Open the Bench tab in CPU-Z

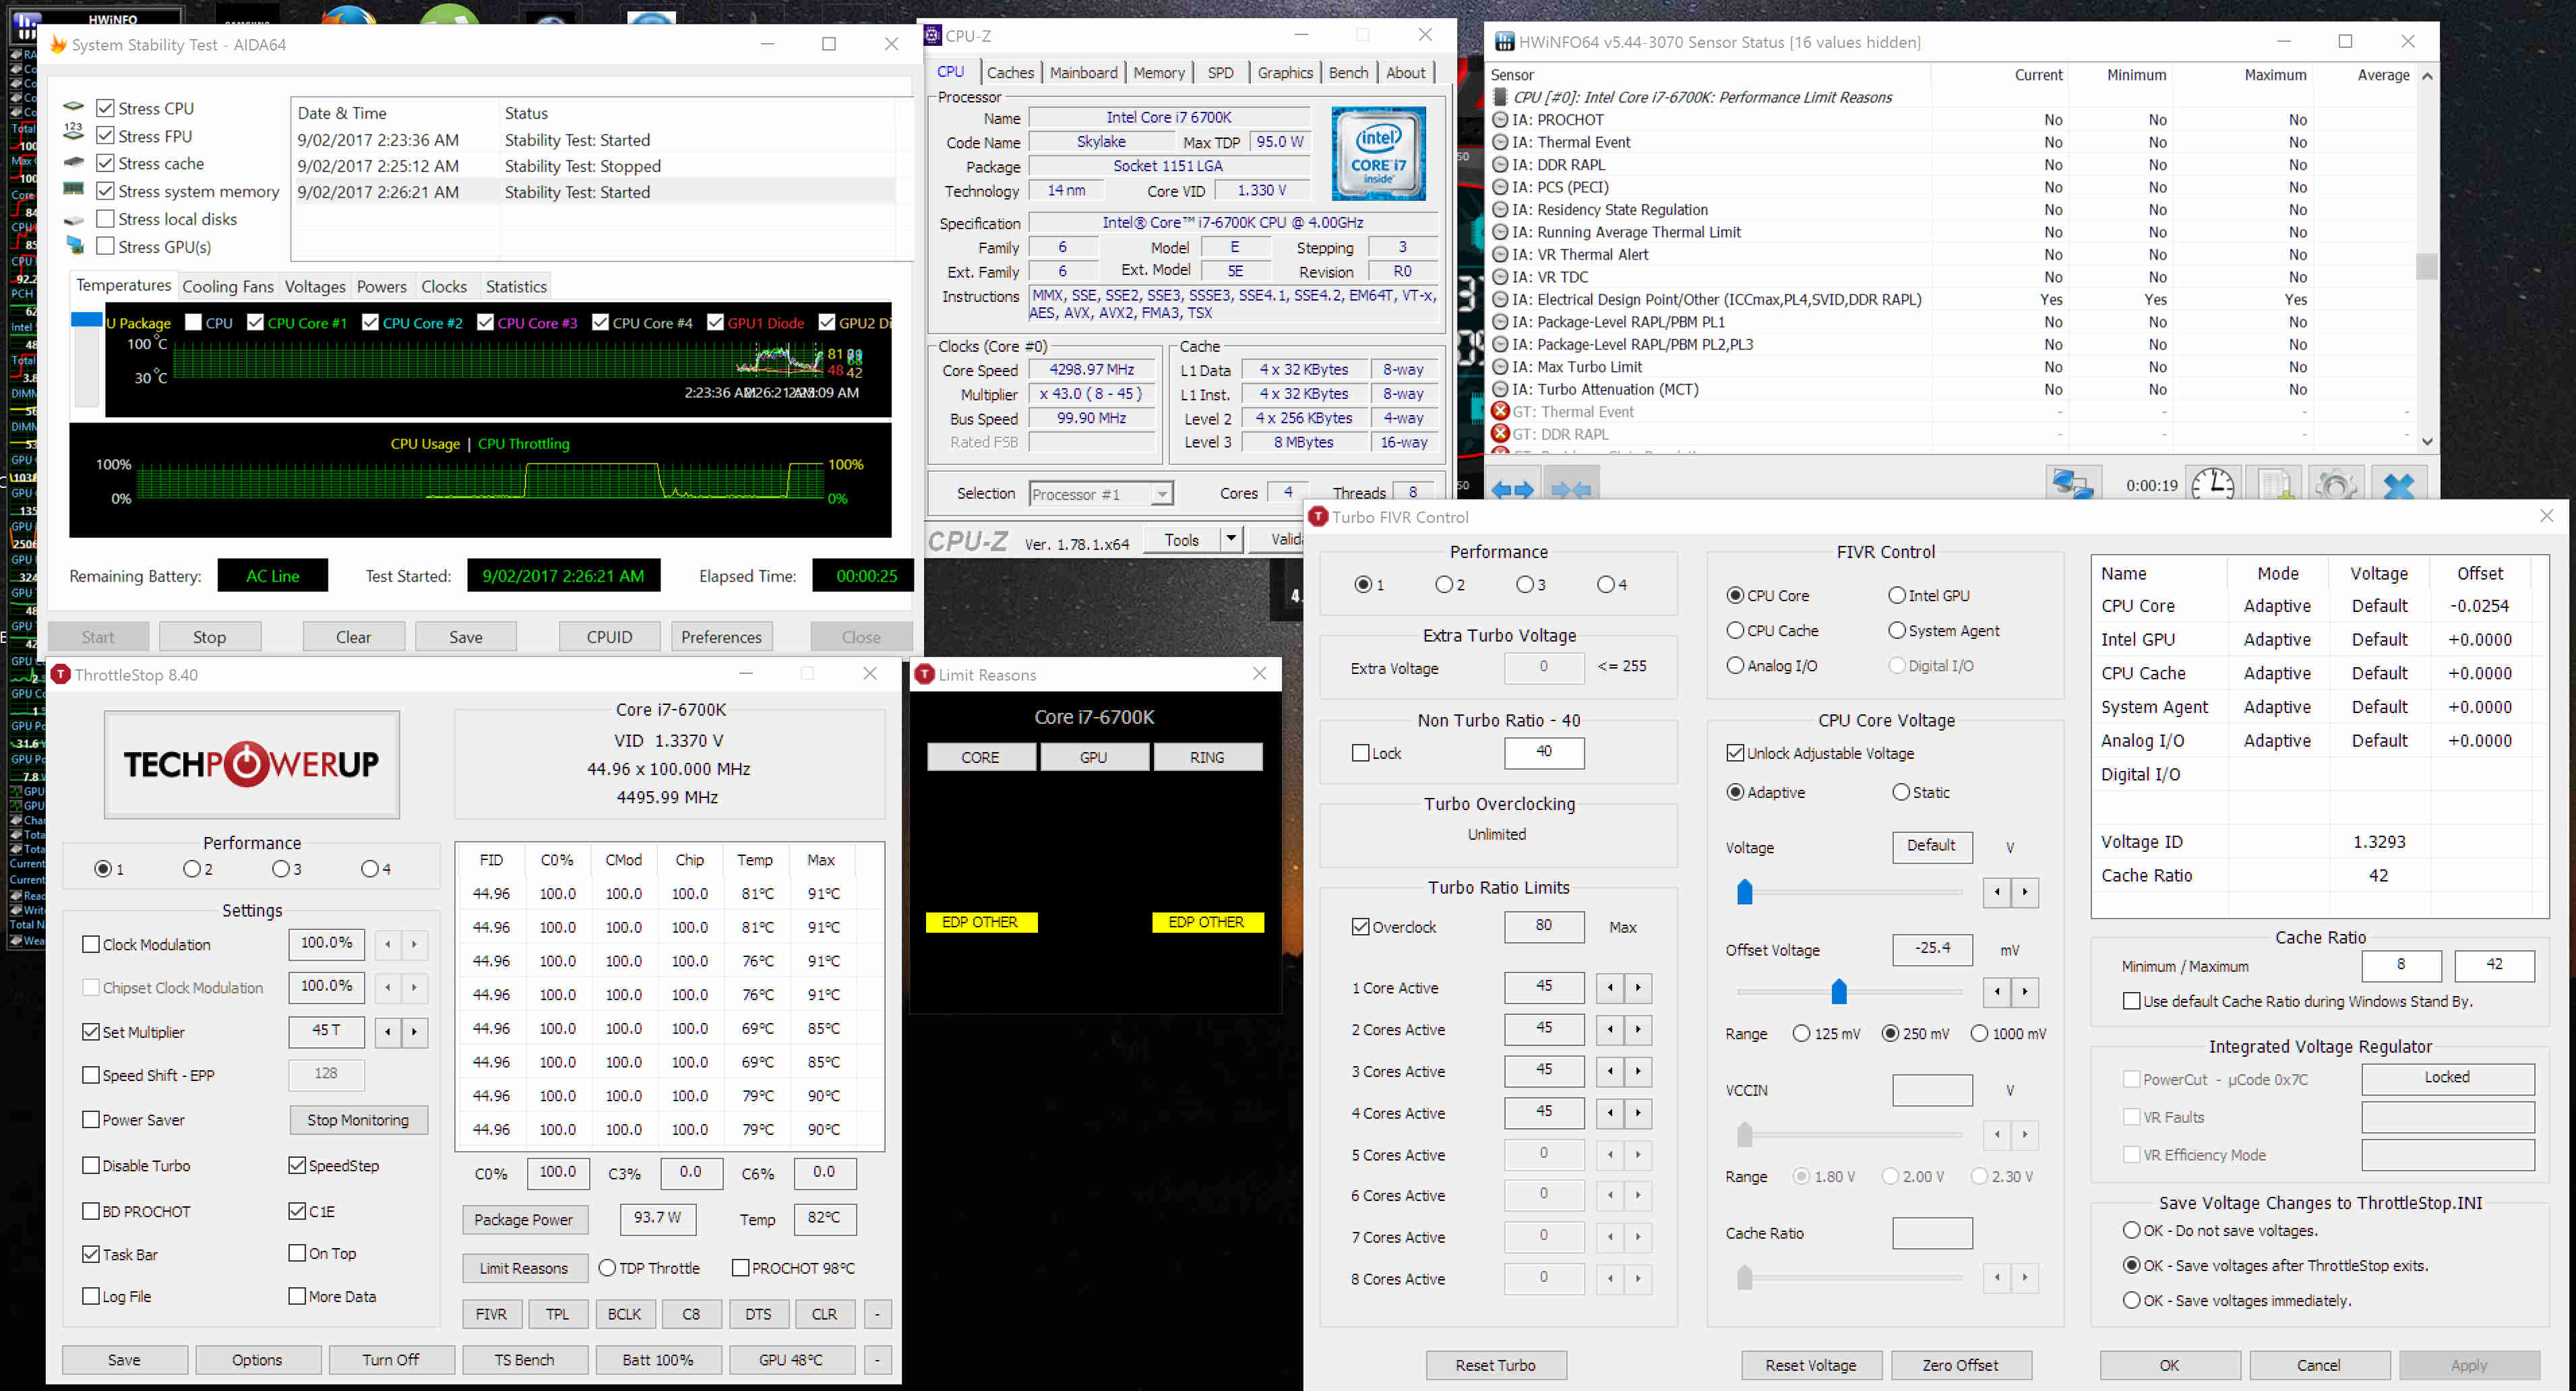(1348, 73)
